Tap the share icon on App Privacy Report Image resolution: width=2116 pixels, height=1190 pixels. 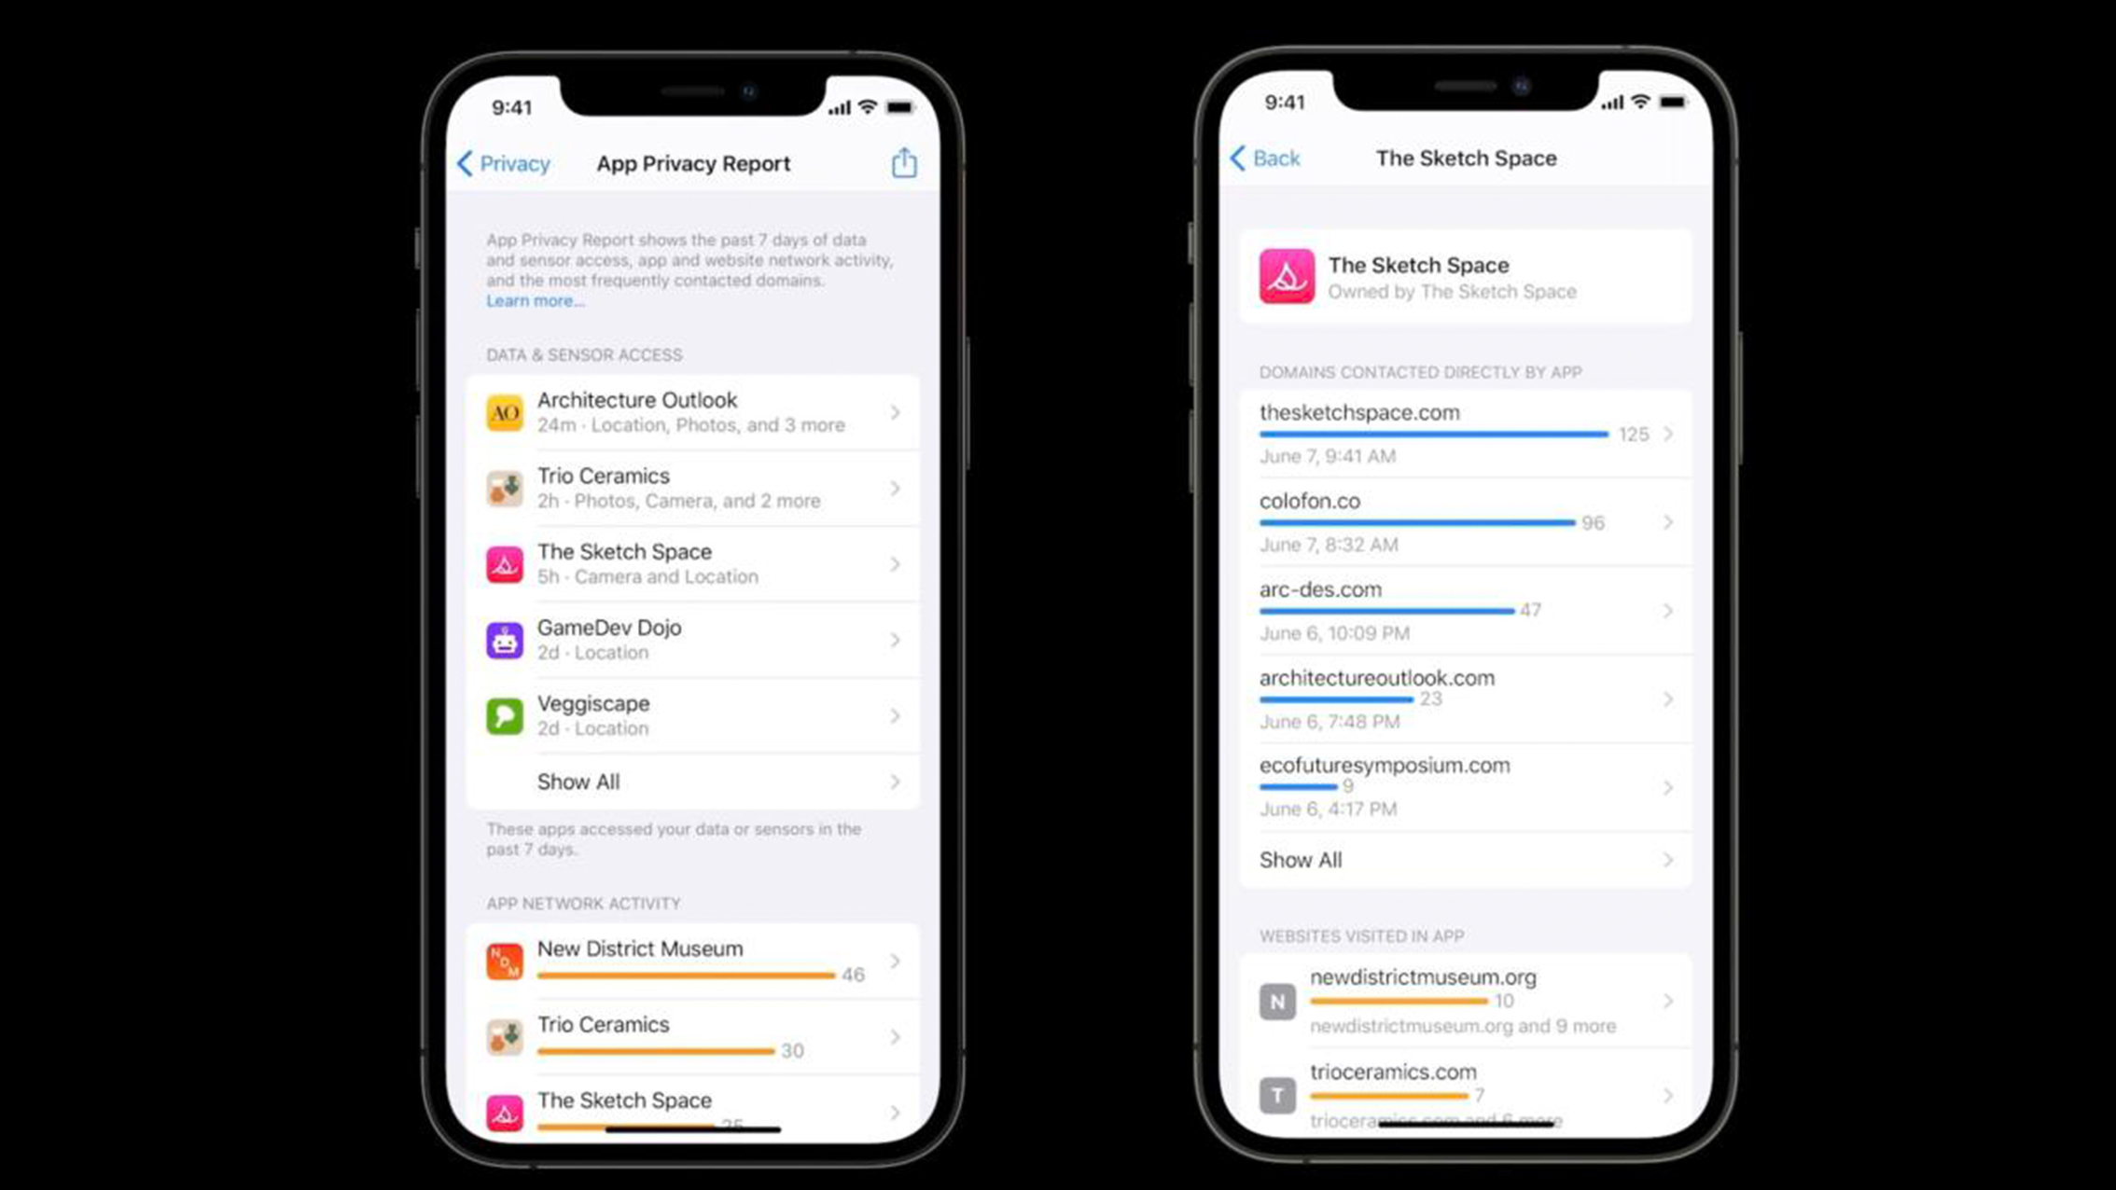[902, 161]
